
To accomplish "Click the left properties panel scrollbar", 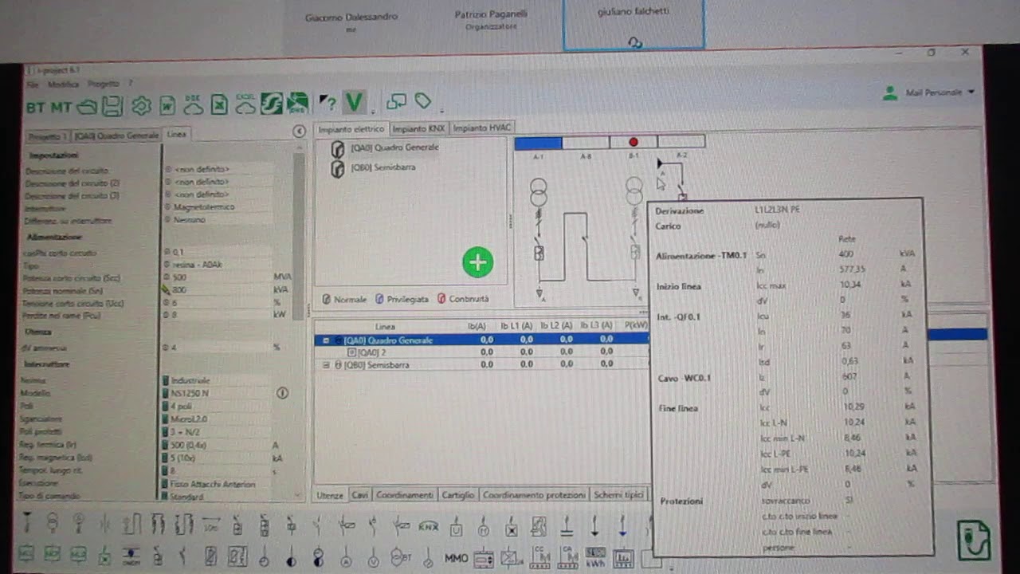I will (300, 236).
